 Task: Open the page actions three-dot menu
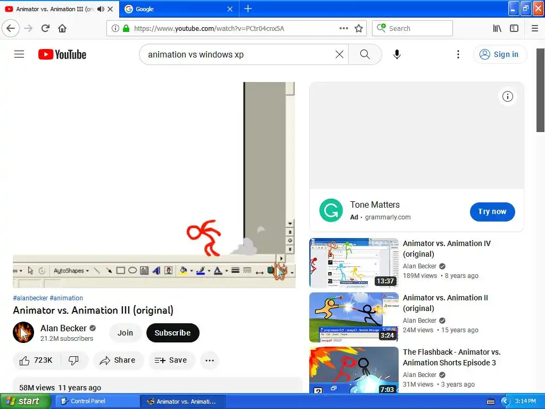(x=343, y=29)
